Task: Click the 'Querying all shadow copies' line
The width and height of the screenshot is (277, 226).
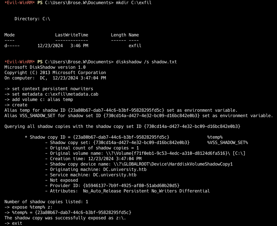Action: (122, 126)
